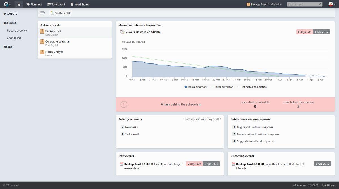Go to the Task board tab
This screenshot has height=189, width=339.
[x=56, y=5]
